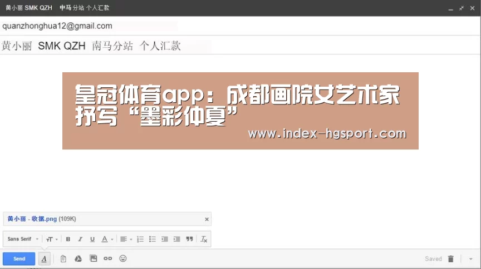Decrease the indent

click(x=165, y=240)
